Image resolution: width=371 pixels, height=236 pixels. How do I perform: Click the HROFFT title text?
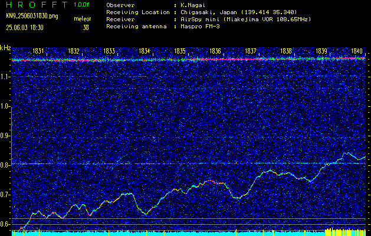[37, 5]
